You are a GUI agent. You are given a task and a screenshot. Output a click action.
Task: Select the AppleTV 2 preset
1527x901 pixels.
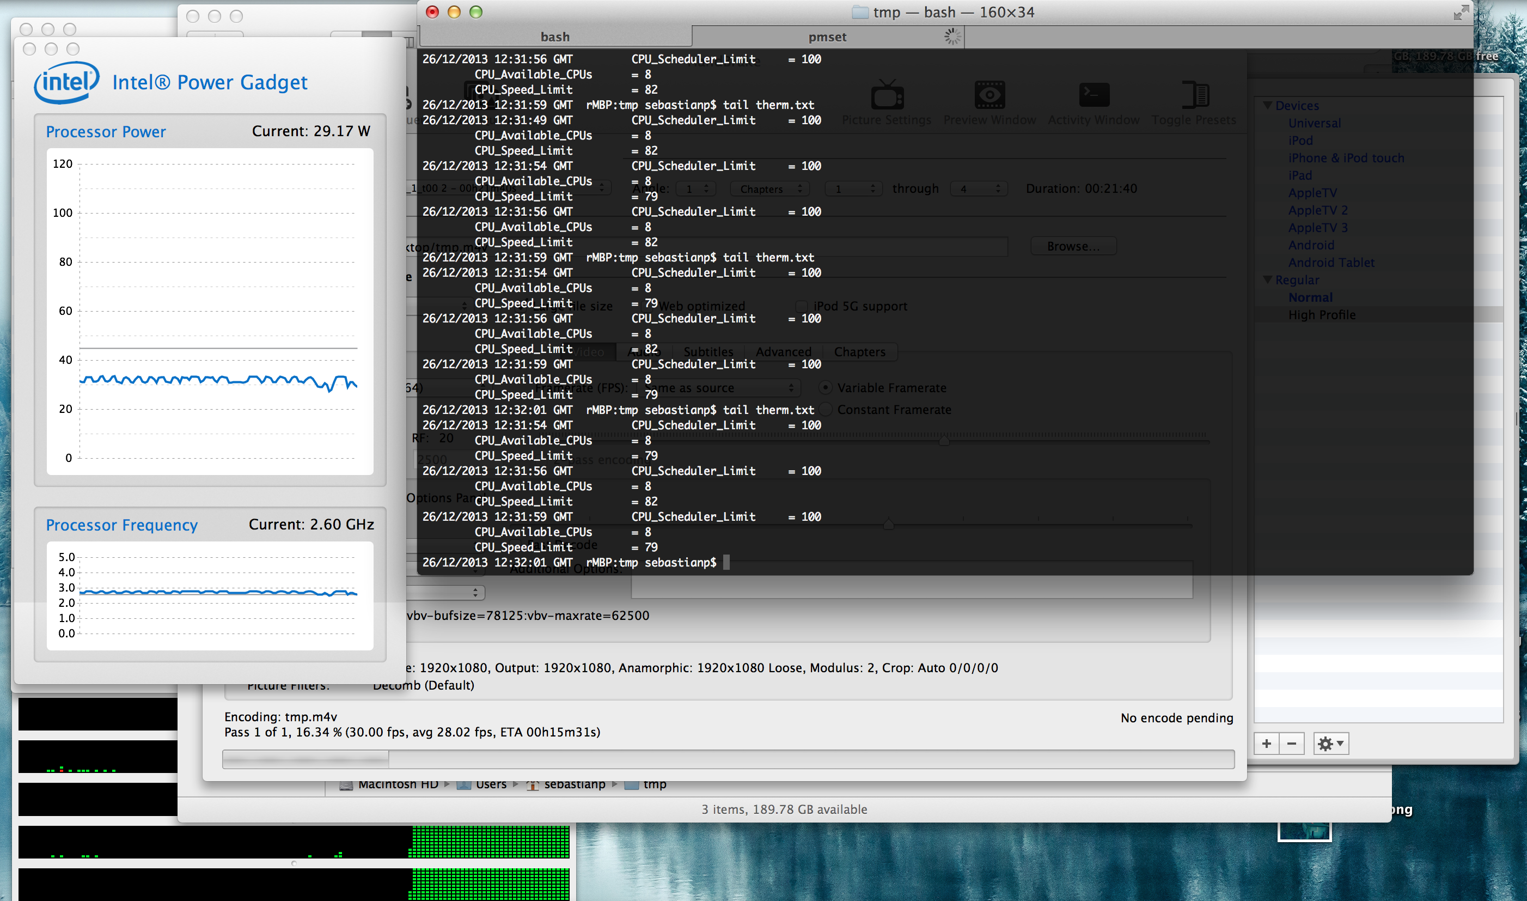coord(1318,210)
